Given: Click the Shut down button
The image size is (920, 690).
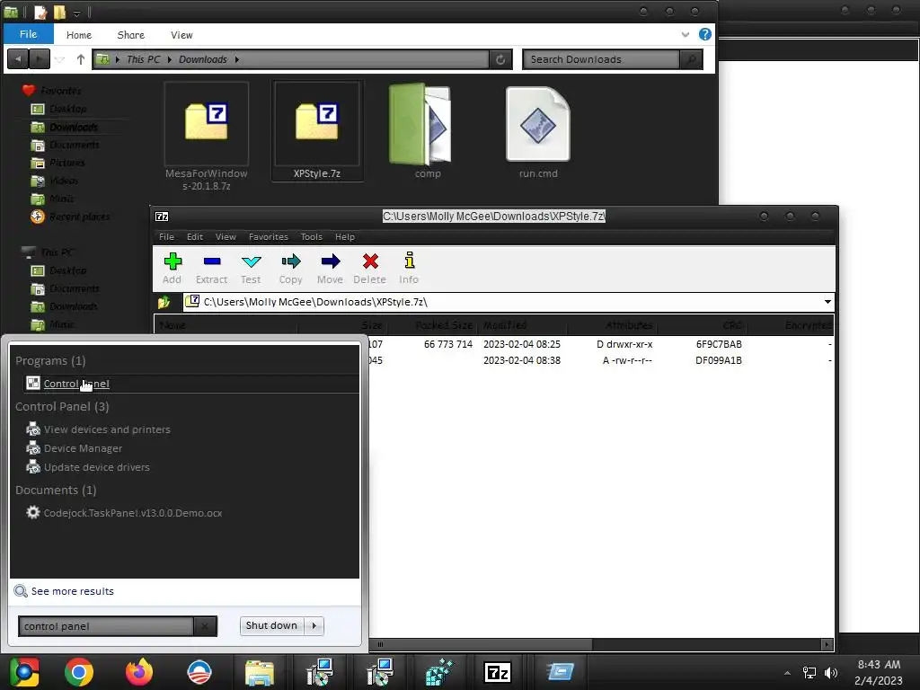Looking at the screenshot, I should pos(271,625).
